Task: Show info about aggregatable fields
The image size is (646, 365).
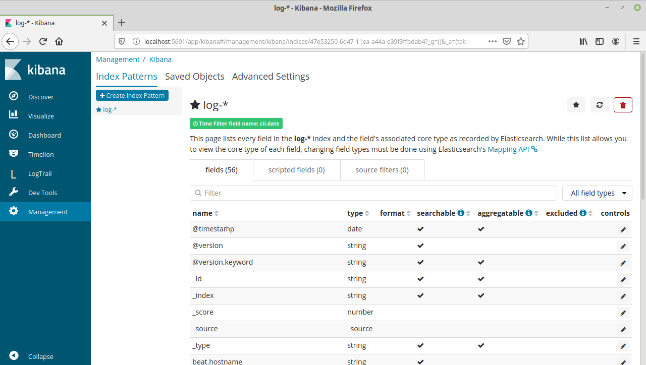Action: 528,212
